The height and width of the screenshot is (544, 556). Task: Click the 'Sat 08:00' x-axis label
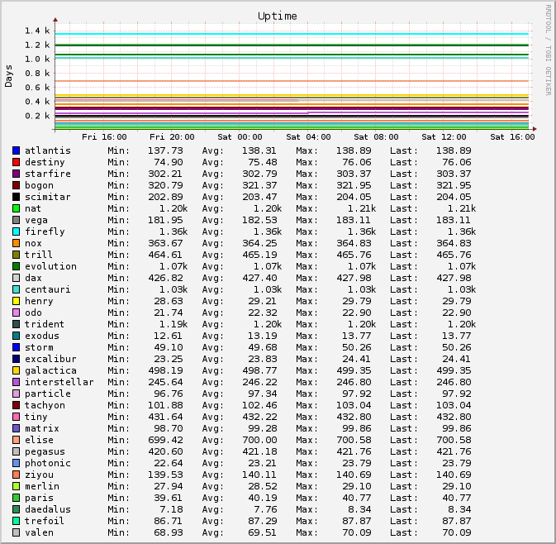tap(376, 137)
